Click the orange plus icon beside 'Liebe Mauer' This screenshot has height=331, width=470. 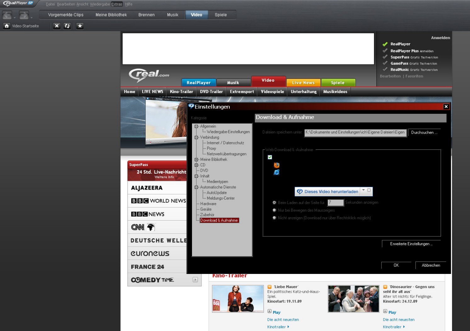pos(269,287)
